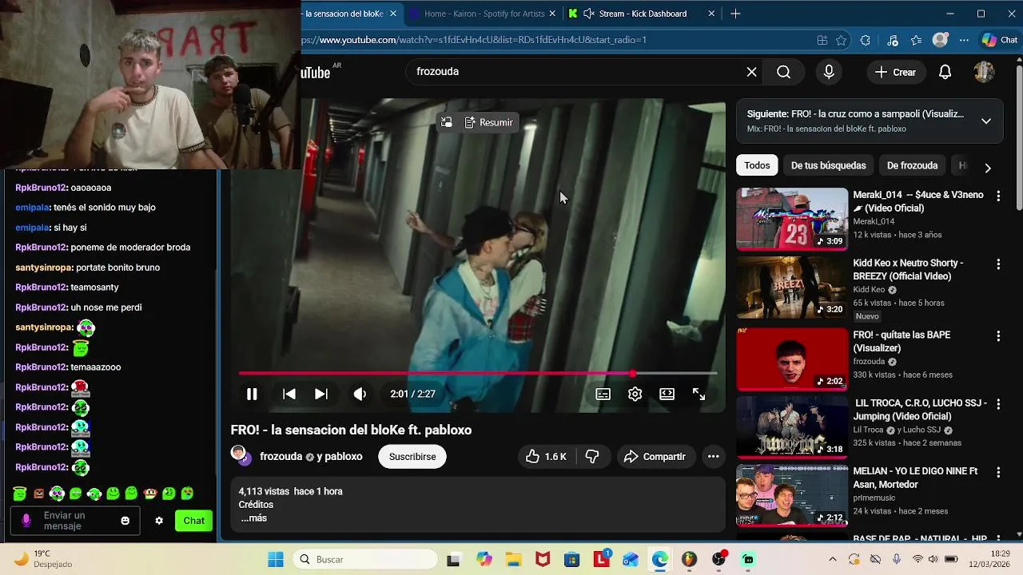Toggle theater mode in video player
Image resolution: width=1023 pixels, height=575 pixels.
click(x=667, y=394)
